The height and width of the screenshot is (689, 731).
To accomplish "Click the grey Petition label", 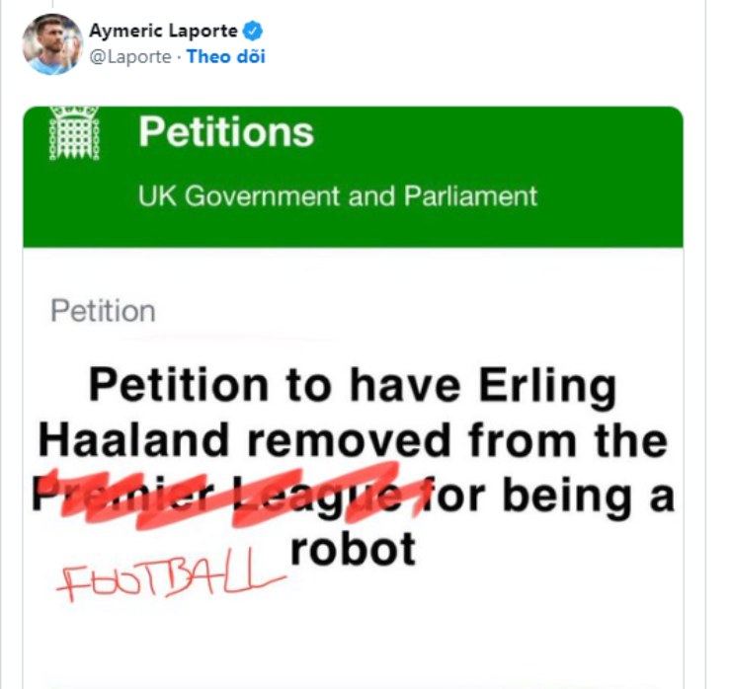I will click(x=103, y=311).
